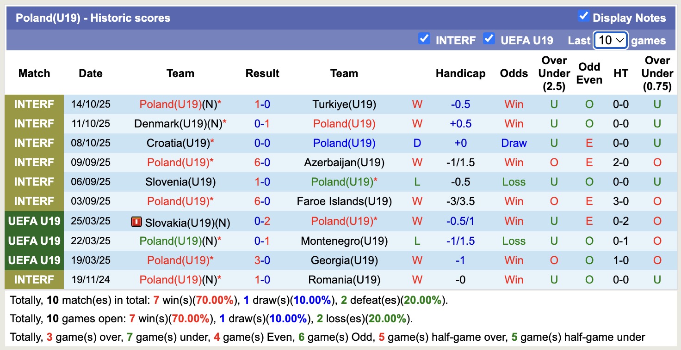Open the Last games count dropdown

pyautogui.click(x=610, y=40)
